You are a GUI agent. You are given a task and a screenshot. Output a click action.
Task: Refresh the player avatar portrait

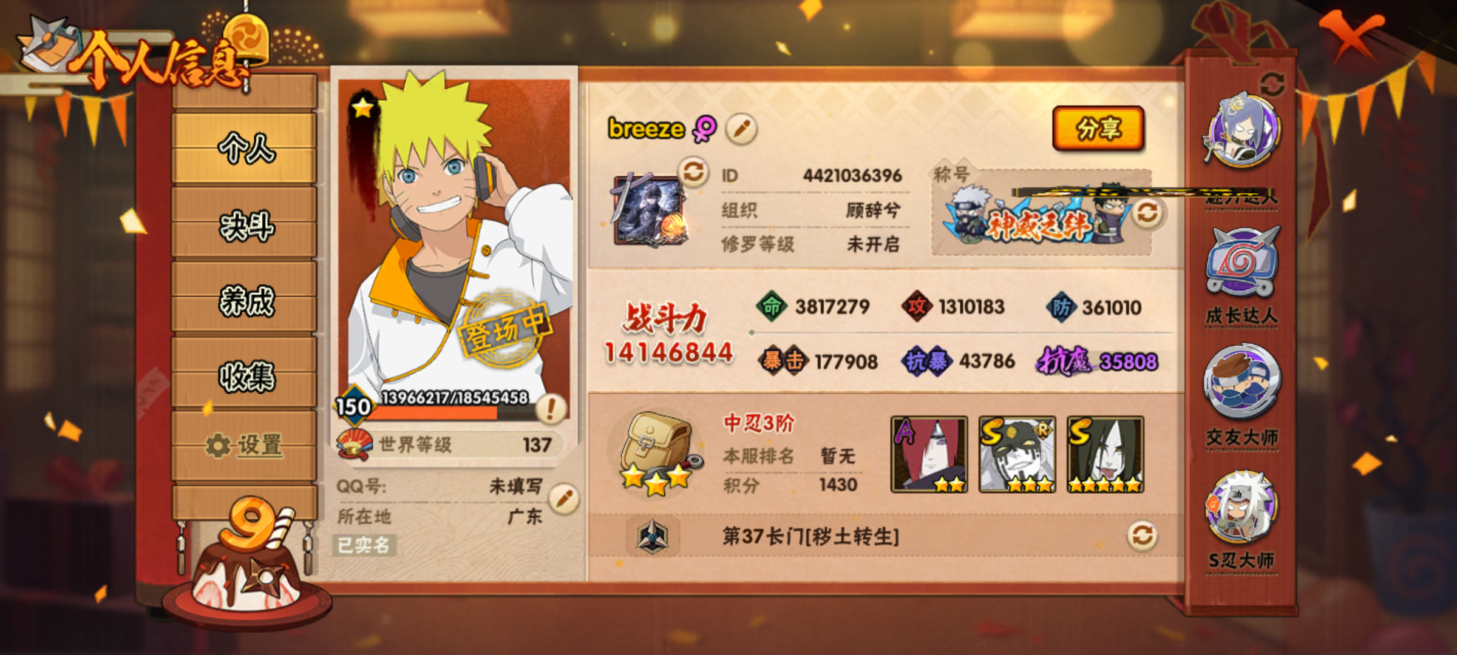(693, 172)
